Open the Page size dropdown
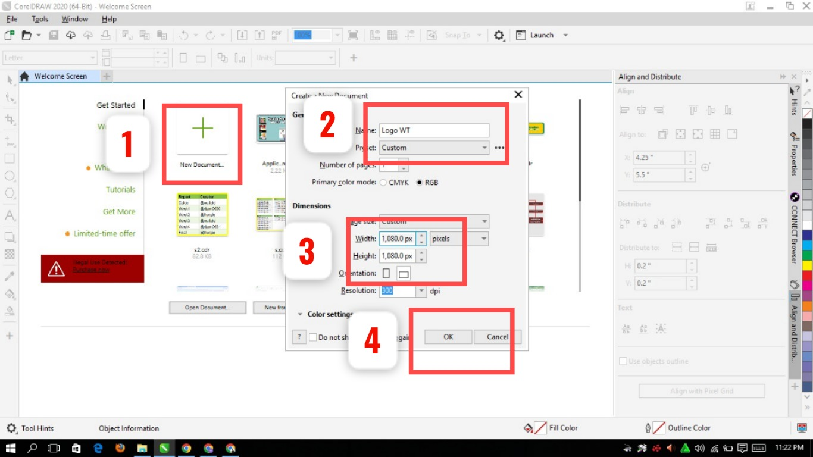This screenshot has height=457, width=813. click(434, 221)
